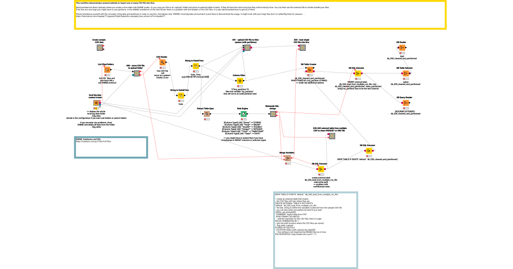Click the status indicator below Rule Engine

[243, 119]
